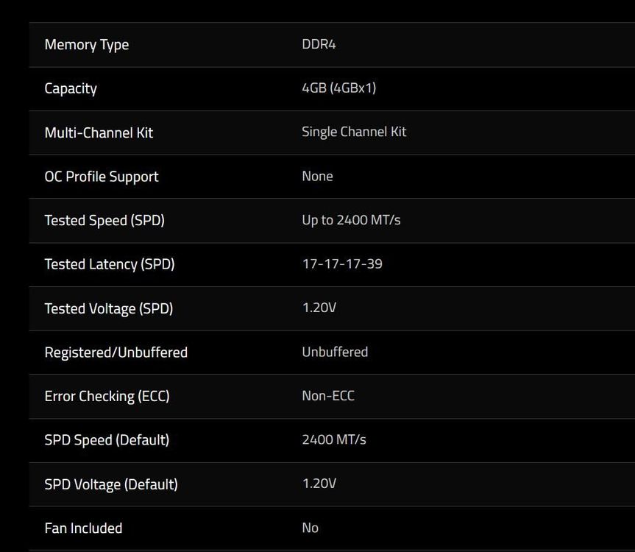This screenshot has height=552, width=635.
Task: Click the Capacity row label
Action: 71,89
